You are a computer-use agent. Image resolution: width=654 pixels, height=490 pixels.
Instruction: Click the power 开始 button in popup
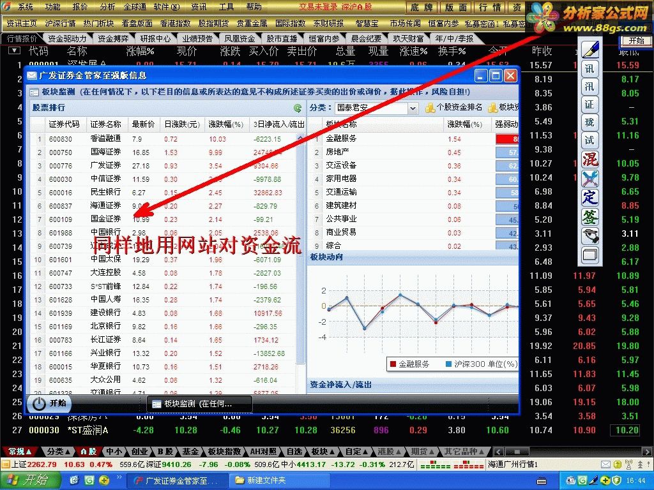pos(49,403)
